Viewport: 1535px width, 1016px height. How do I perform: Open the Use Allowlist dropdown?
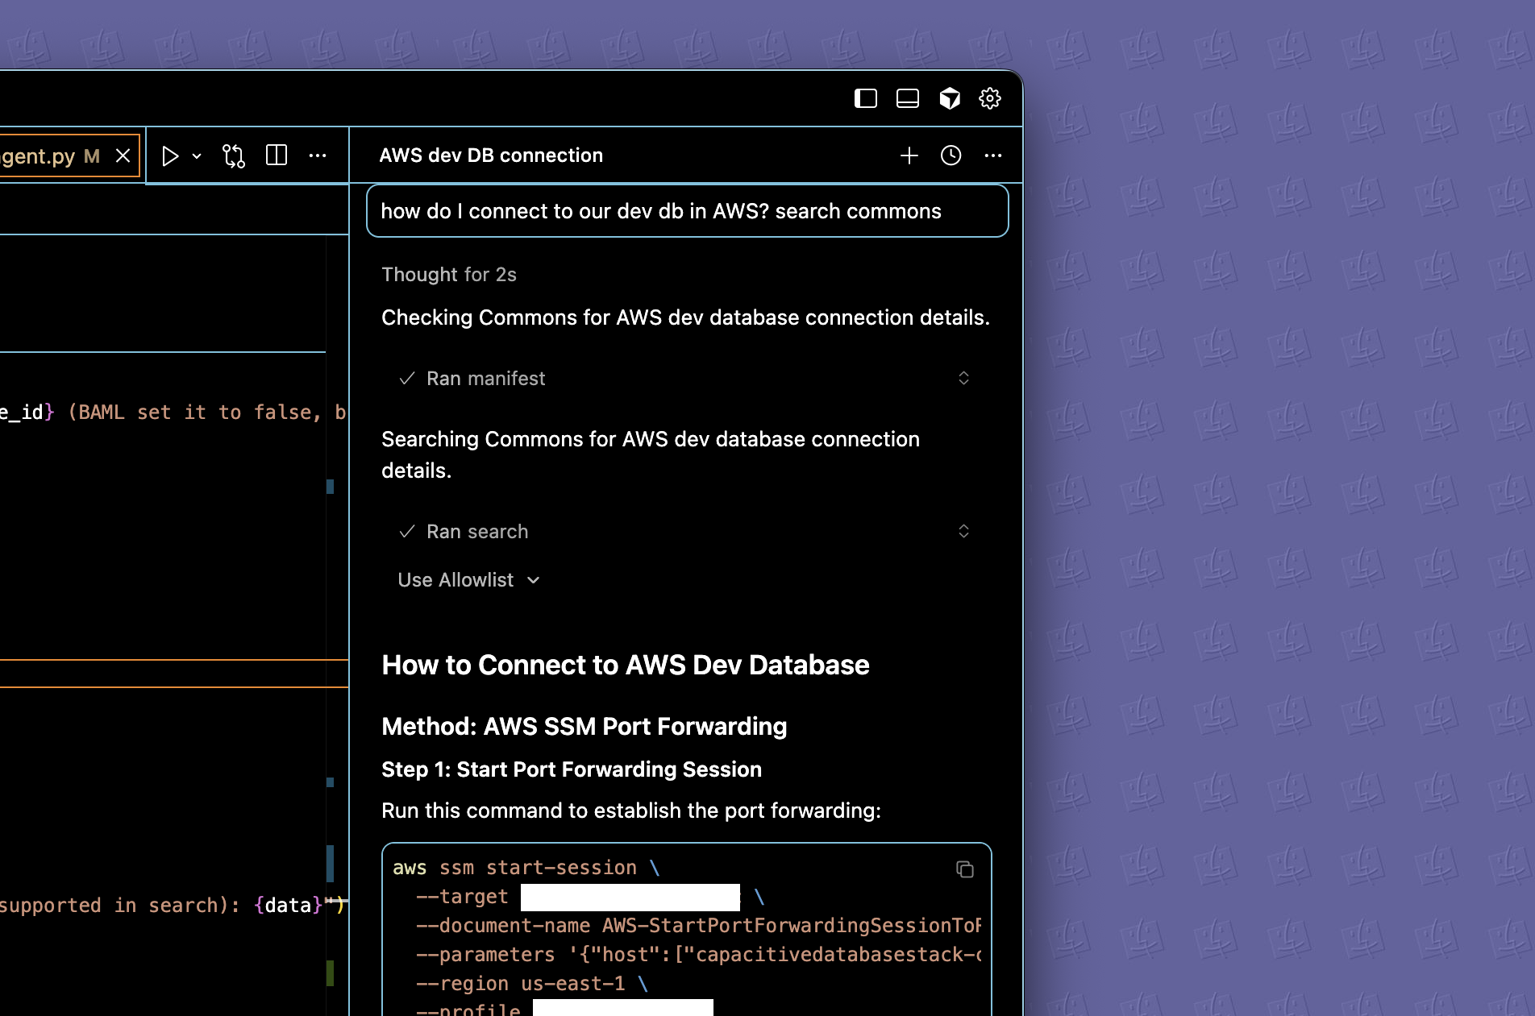coord(468,579)
